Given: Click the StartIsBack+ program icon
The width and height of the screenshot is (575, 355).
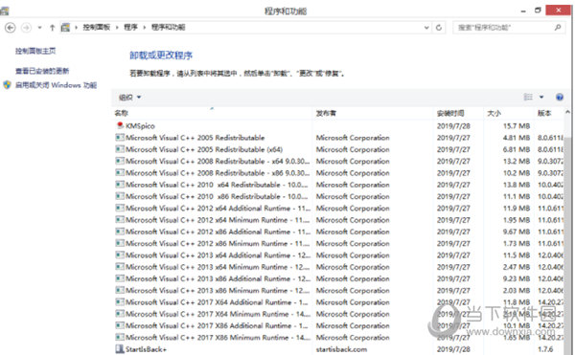Looking at the screenshot, I should coord(120,348).
